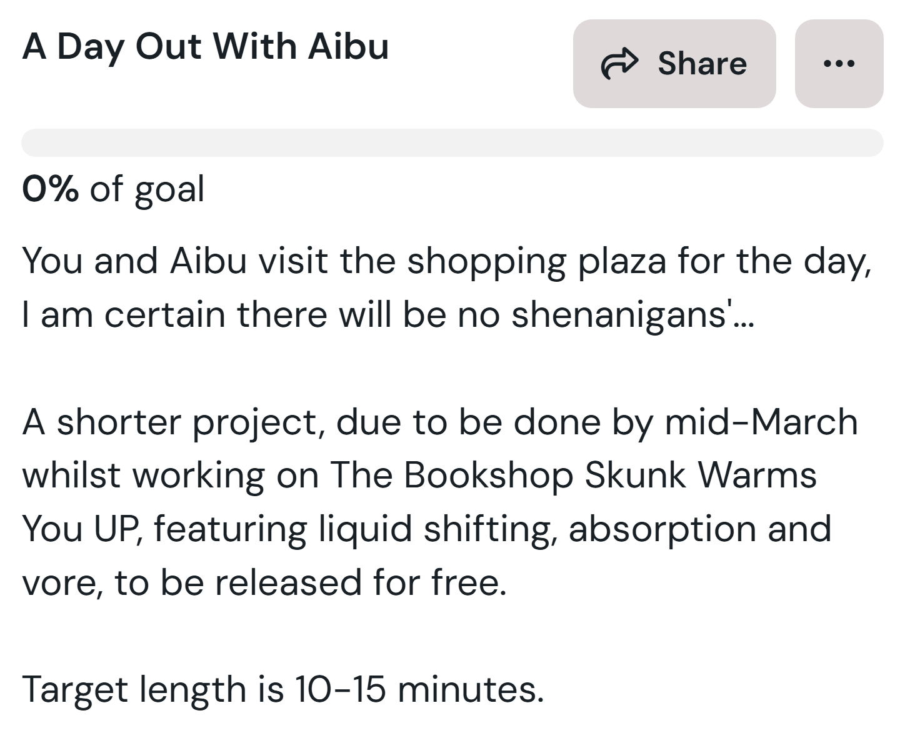Click the "of goal" text
Image resolution: width=910 pixels, height=753 pixels.
[147, 188]
